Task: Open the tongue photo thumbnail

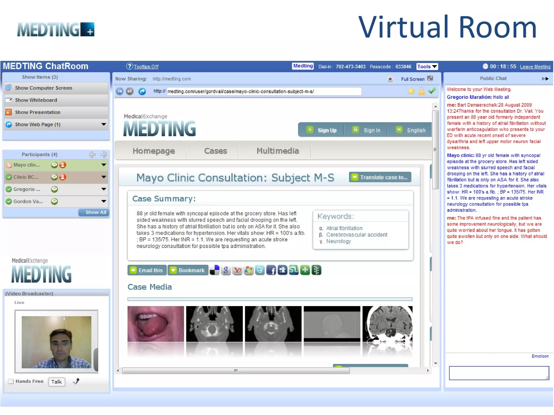Action: pos(156,324)
